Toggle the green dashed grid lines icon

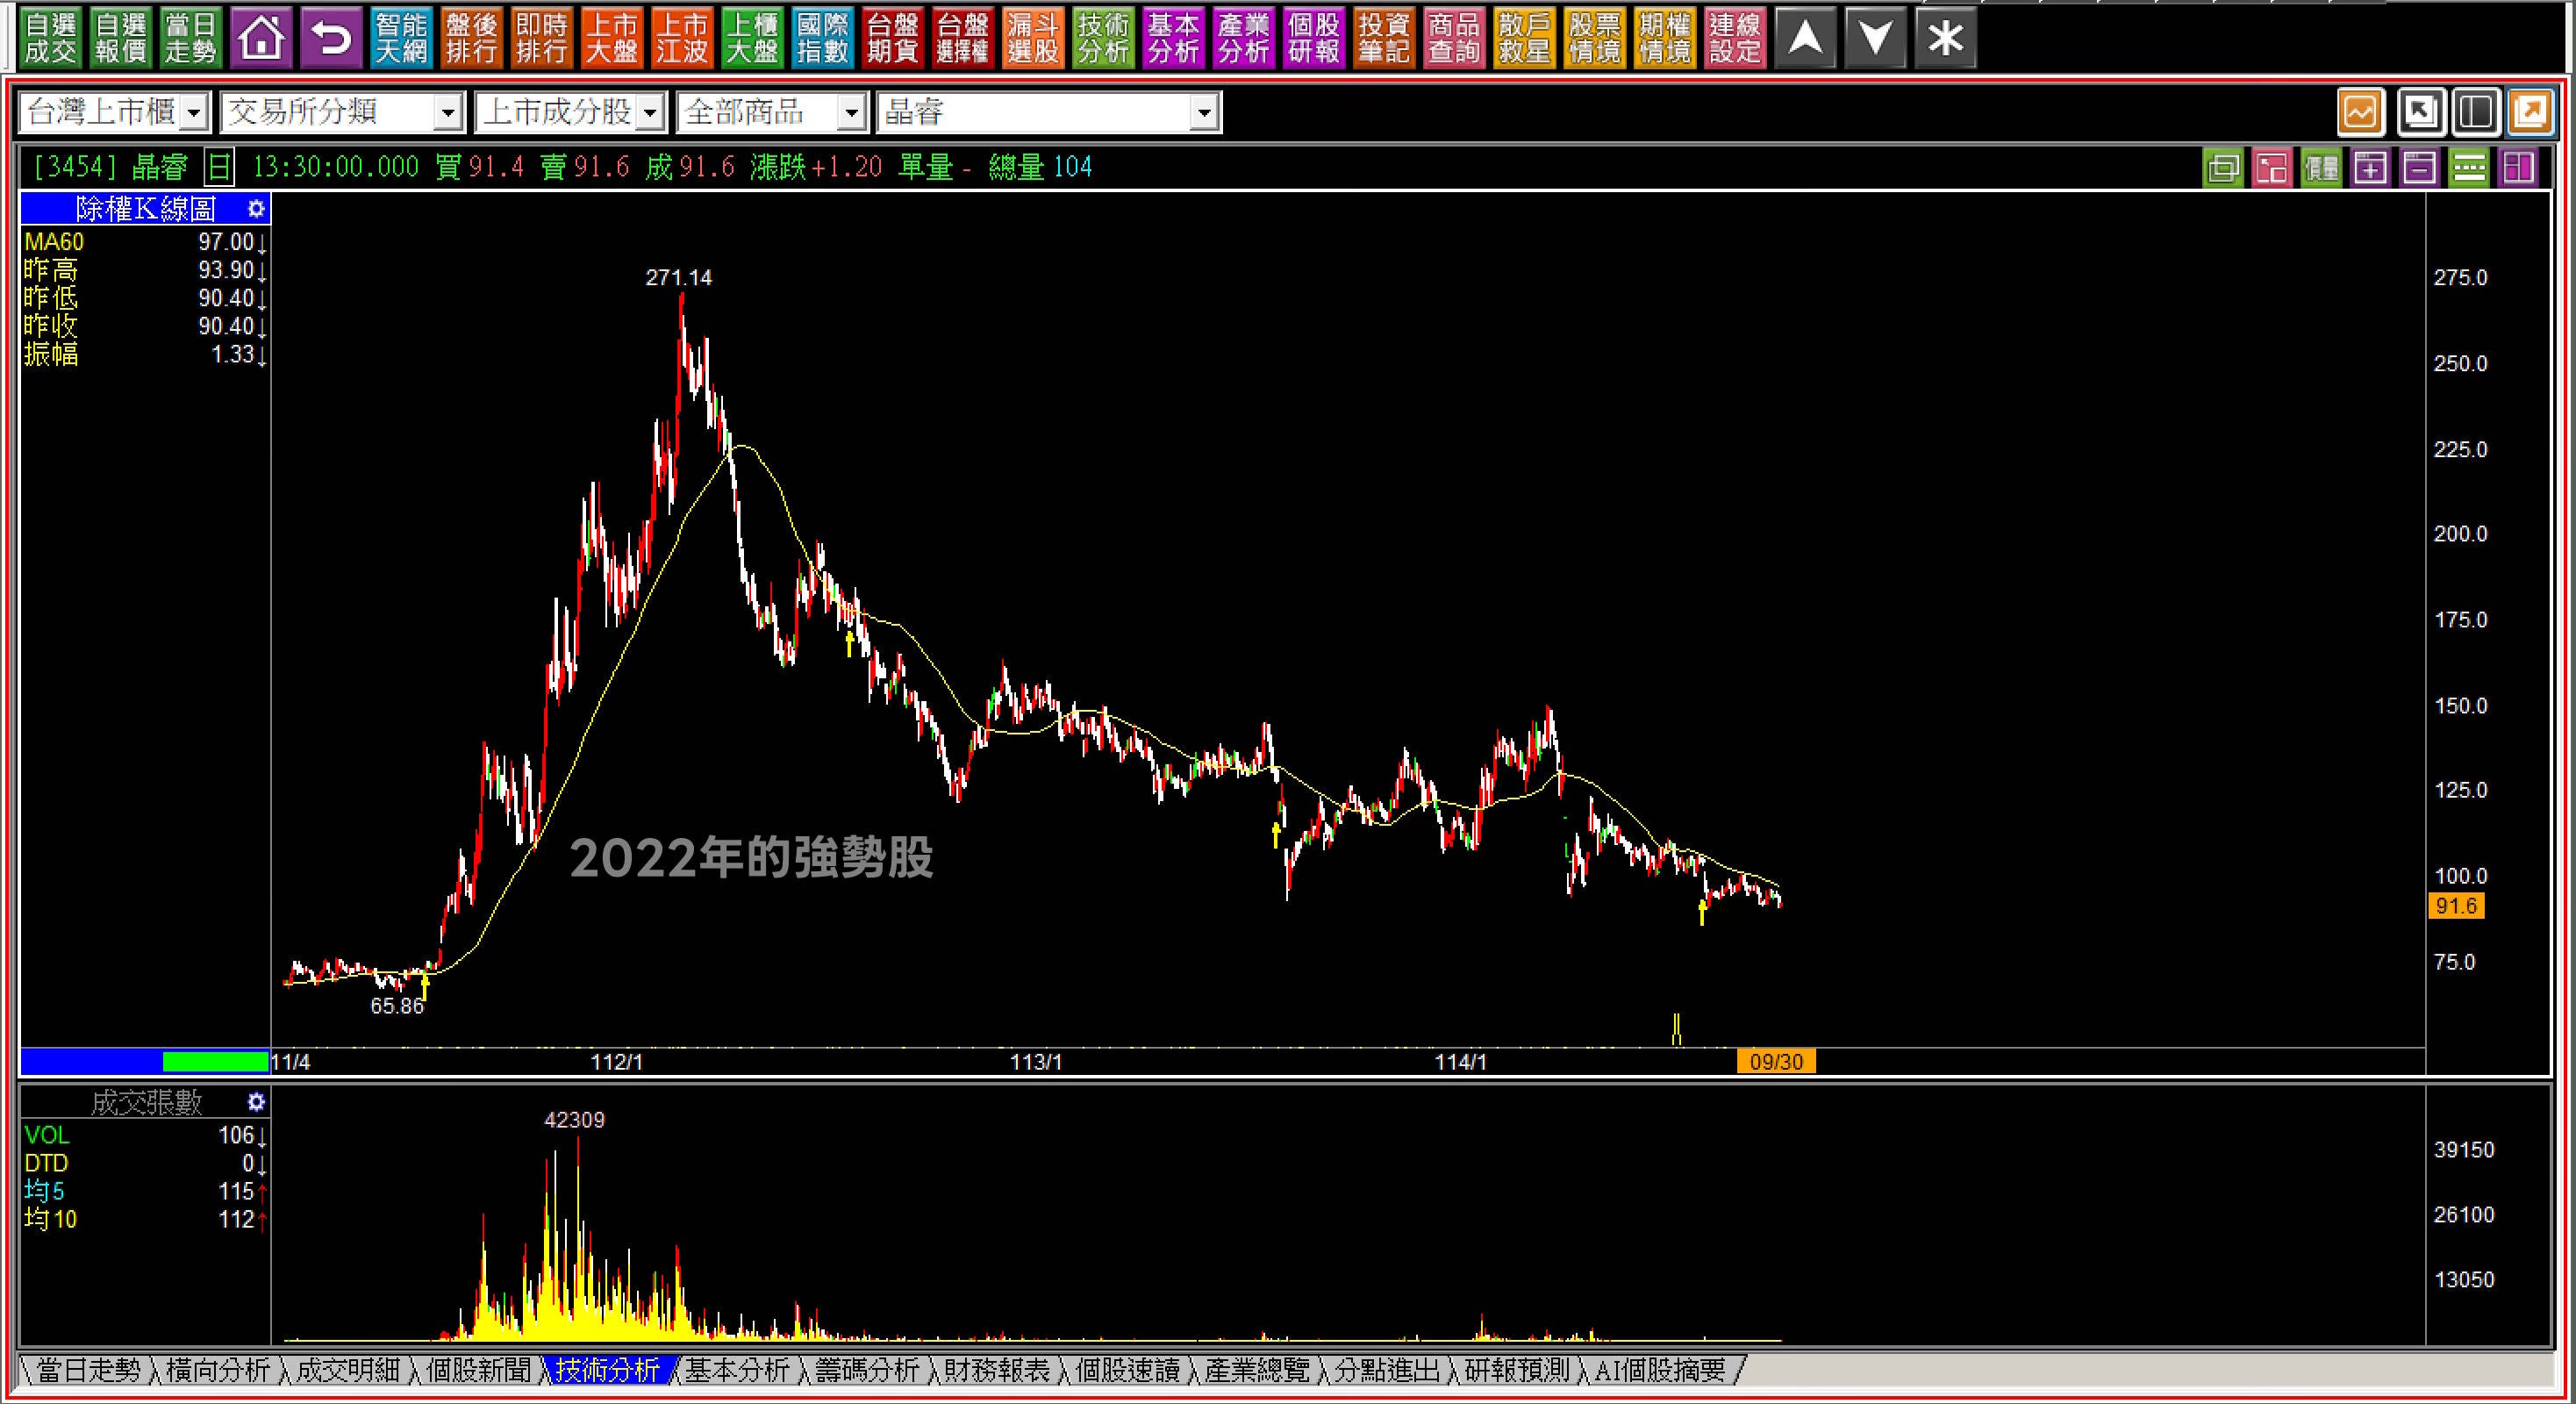pyautogui.click(x=2468, y=168)
